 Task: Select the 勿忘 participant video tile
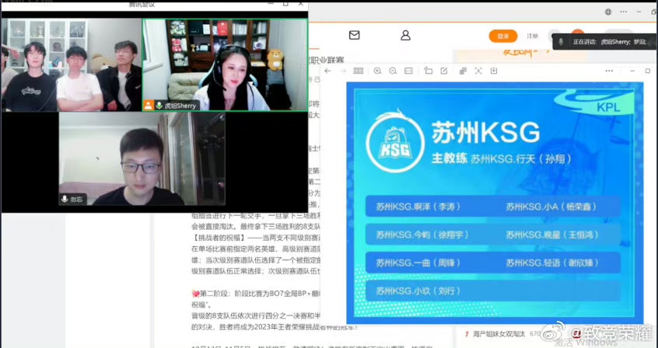click(x=142, y=158)
